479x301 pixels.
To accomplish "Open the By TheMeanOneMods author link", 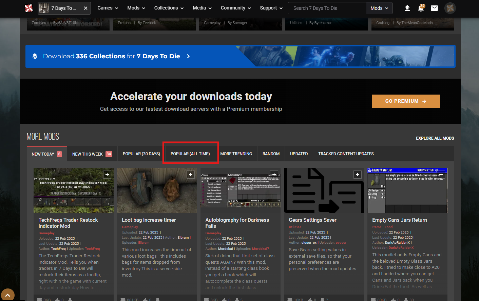I will [x=415, y=23].
